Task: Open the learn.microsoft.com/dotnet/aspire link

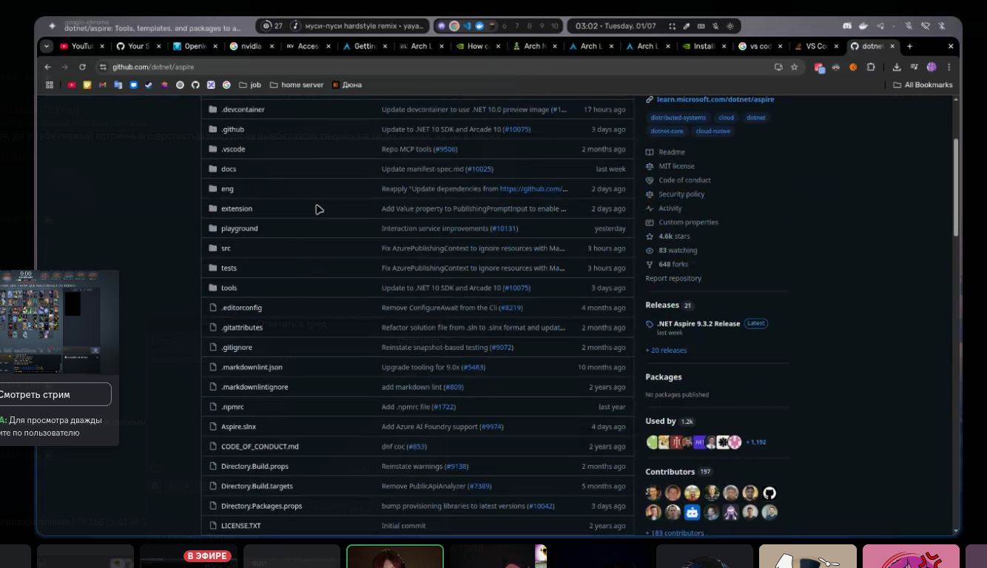Action: pos(715,100)
